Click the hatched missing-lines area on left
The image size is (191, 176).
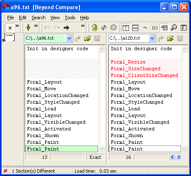click(x=62, y=69)
